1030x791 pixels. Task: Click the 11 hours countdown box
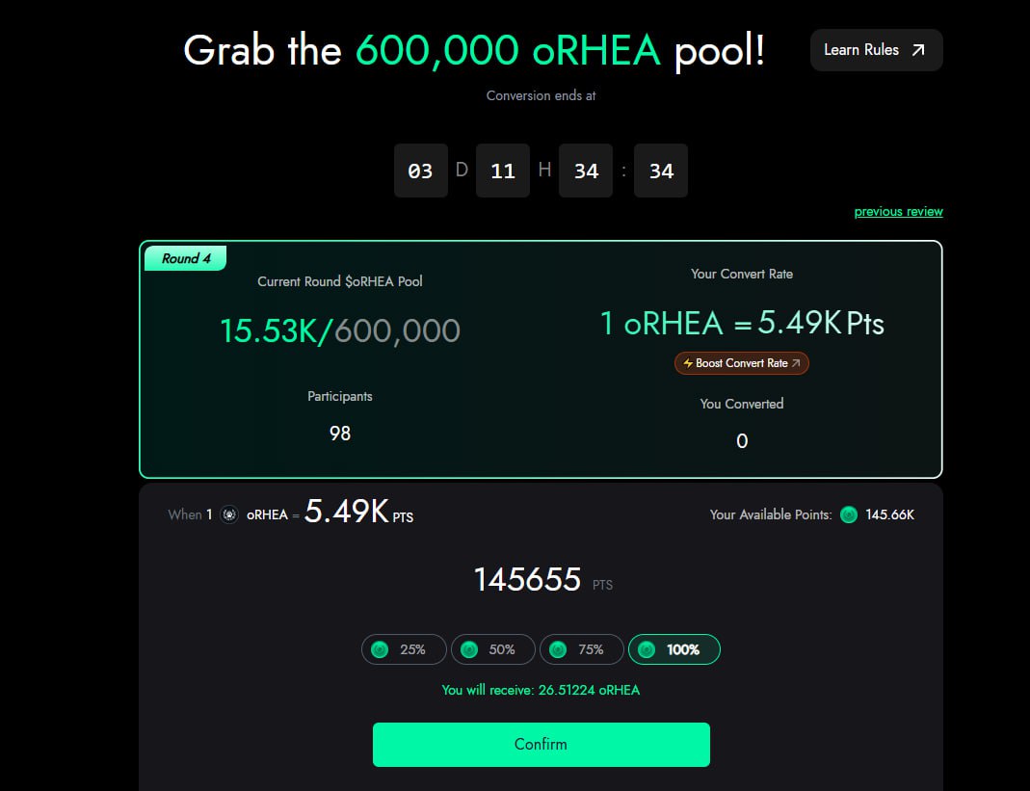[503, 171]
